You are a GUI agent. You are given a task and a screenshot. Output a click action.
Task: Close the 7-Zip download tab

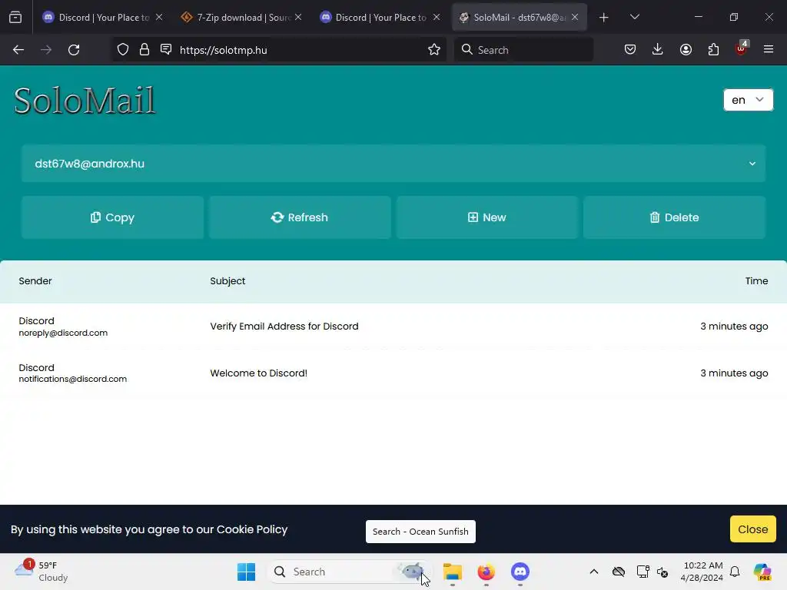[x=298, y=17]
